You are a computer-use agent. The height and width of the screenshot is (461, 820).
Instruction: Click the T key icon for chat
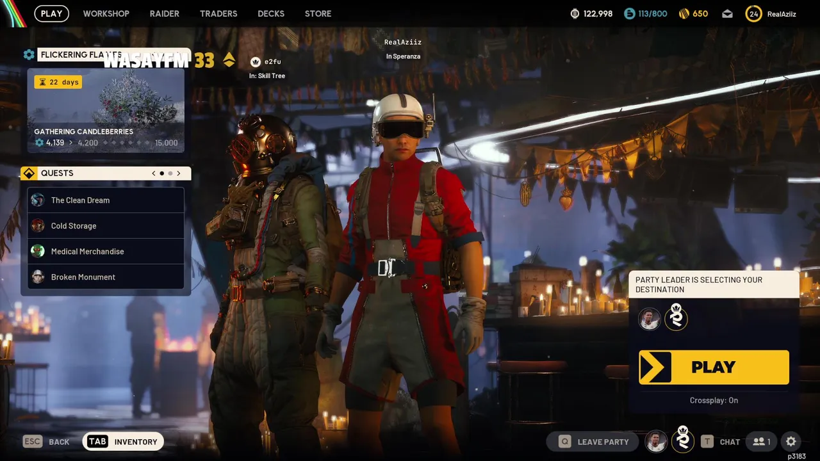[707, 442]
